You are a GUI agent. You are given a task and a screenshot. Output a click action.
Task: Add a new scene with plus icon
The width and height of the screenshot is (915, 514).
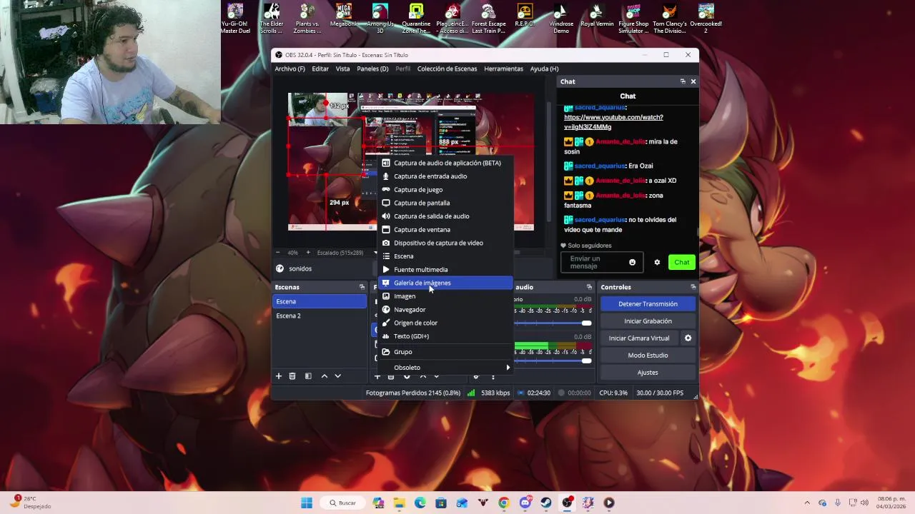pos(279,376)
